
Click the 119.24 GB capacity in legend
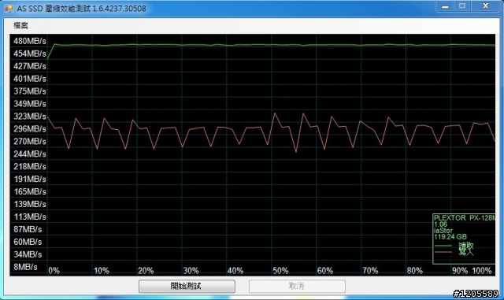[450, 237]
